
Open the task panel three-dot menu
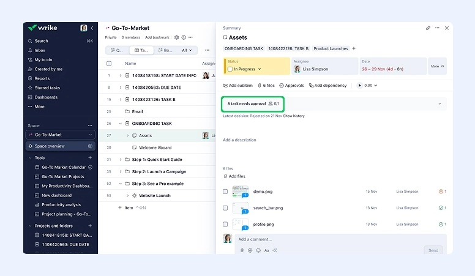pos(437,28)
